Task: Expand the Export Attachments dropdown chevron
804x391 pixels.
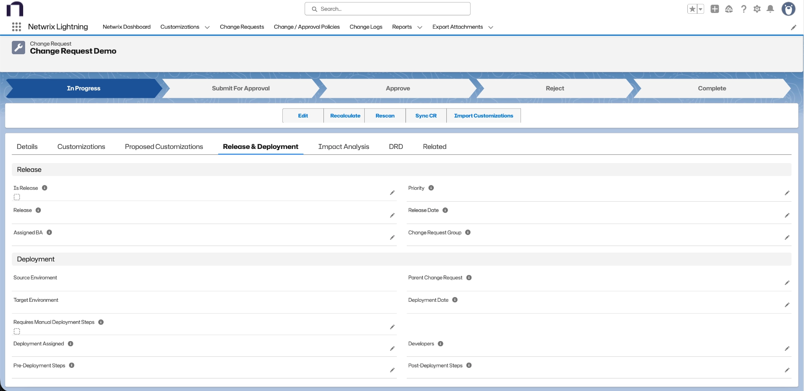Action: point(490,27)
